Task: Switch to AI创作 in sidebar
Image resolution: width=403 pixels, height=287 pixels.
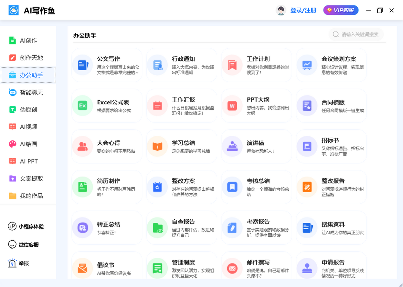Action: pos(28,41)
